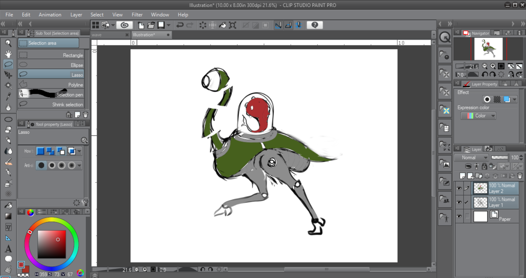This screenshot has width=526, height=278.
Task: Click the Undo arrow in command bar
Action: click(180, 25)
